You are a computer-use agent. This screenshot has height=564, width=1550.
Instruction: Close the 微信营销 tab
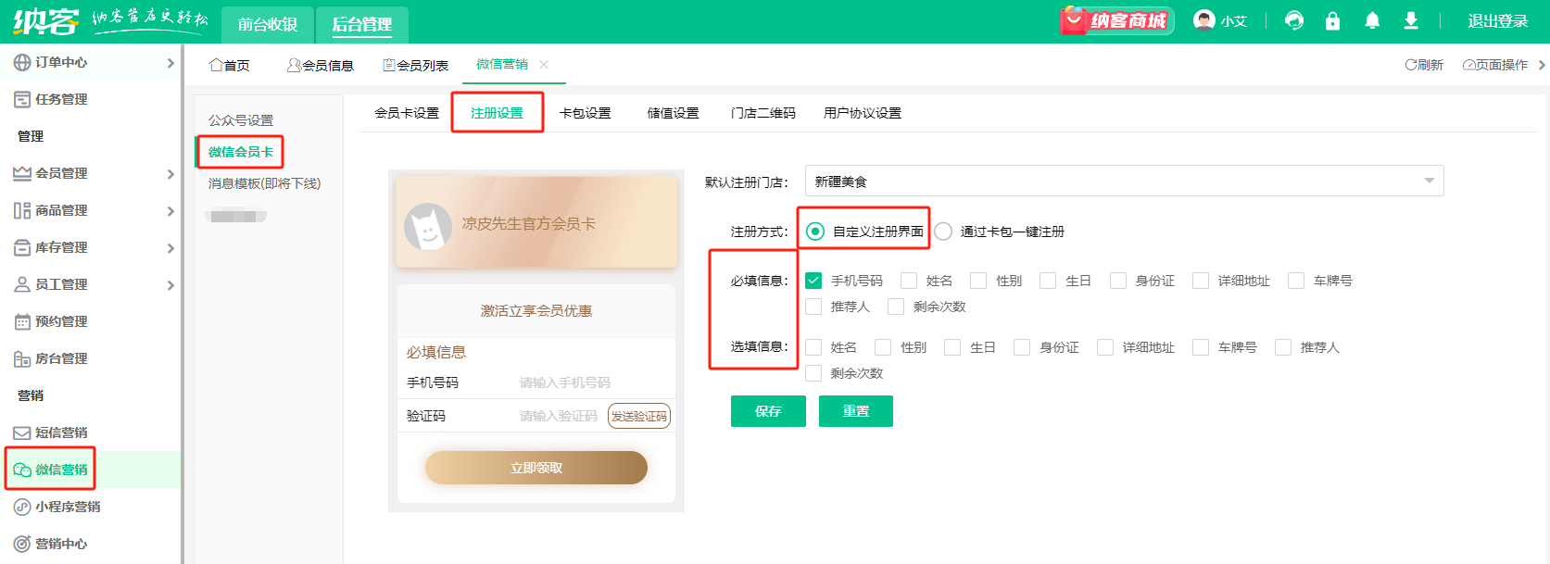click(x=544, y=65)
